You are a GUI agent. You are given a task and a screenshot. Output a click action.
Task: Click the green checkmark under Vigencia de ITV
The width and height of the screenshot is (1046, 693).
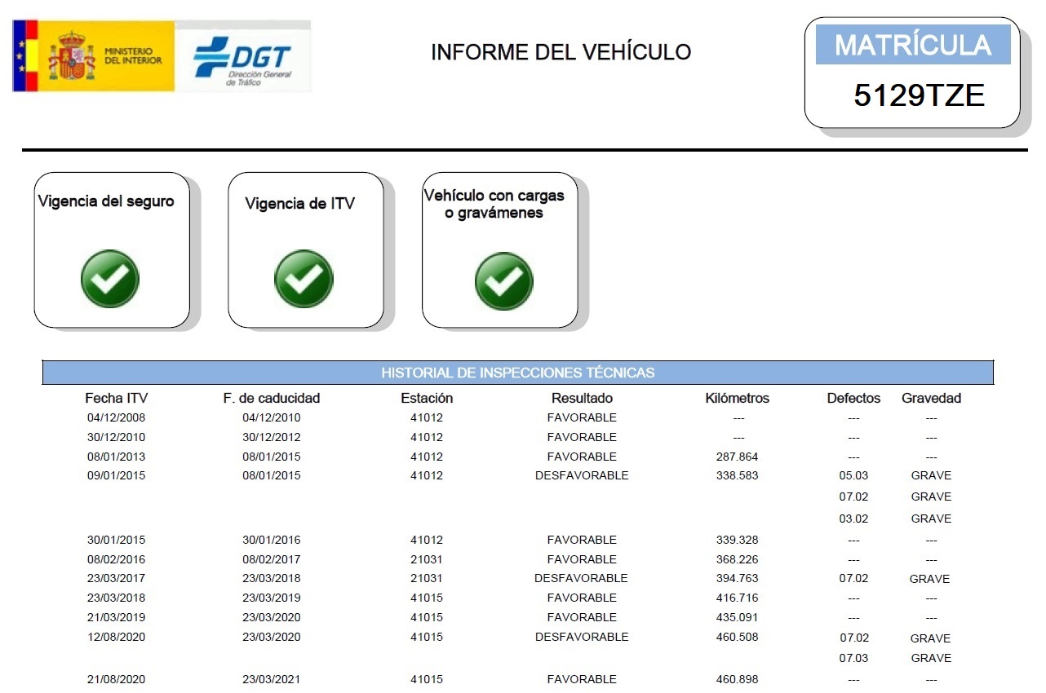click(x=304, y=279)
